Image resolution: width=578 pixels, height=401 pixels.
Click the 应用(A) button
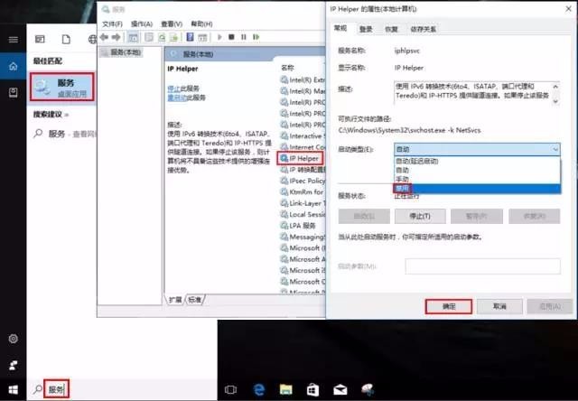[550, 307]
